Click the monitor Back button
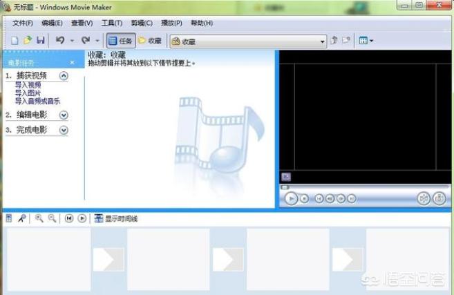 319,198
